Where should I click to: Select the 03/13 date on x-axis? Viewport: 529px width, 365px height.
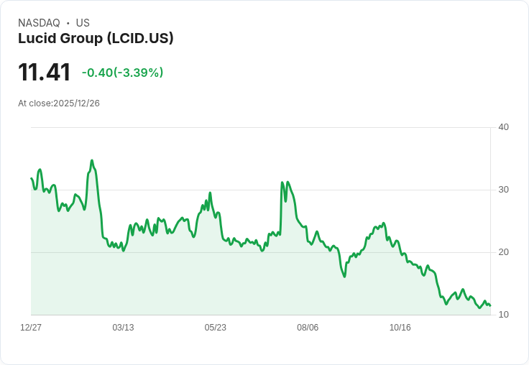123,327
